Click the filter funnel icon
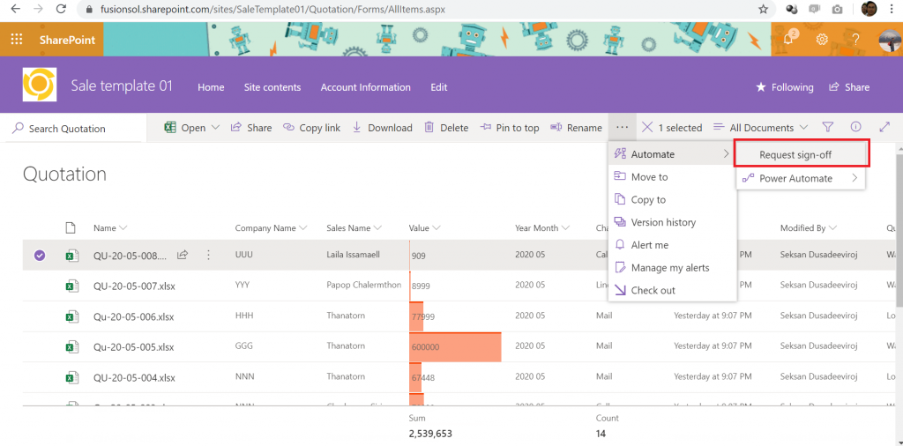Image resolution: width=903 pixels, height=446 pixels. point(827,127)
